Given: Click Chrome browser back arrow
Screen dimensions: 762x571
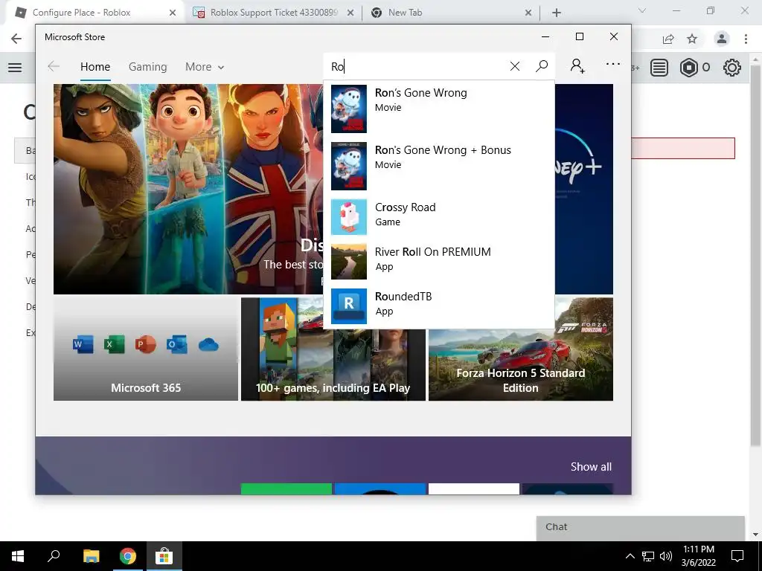Looking at the screenshot, I should [x=16, y=39].
